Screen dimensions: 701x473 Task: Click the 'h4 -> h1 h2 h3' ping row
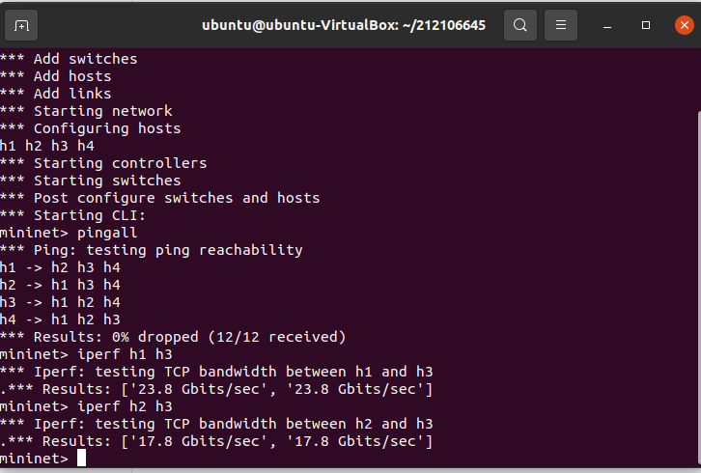60,320
